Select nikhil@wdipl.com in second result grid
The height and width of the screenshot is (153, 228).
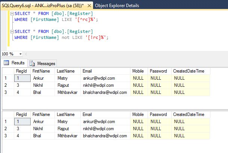click(x=105, y=129)
